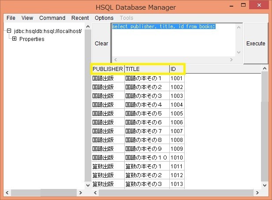Click the results grid scroll left arrow
Screen dimensions: 272x200
[95, 193]
